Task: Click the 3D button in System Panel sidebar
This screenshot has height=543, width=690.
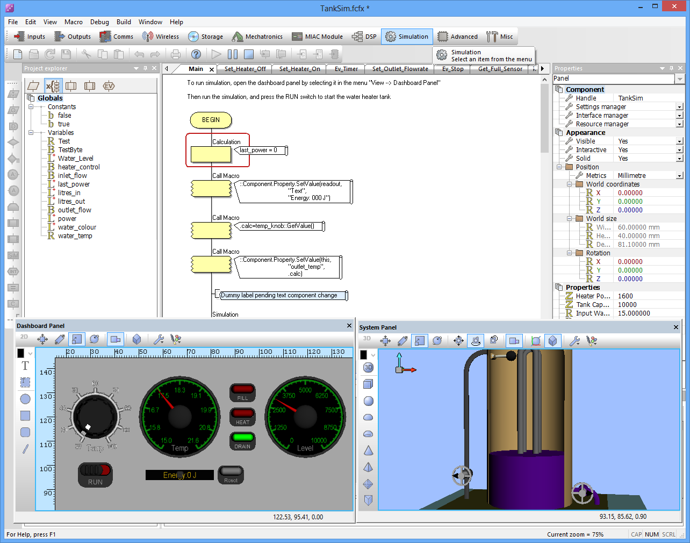Action: 368,367
